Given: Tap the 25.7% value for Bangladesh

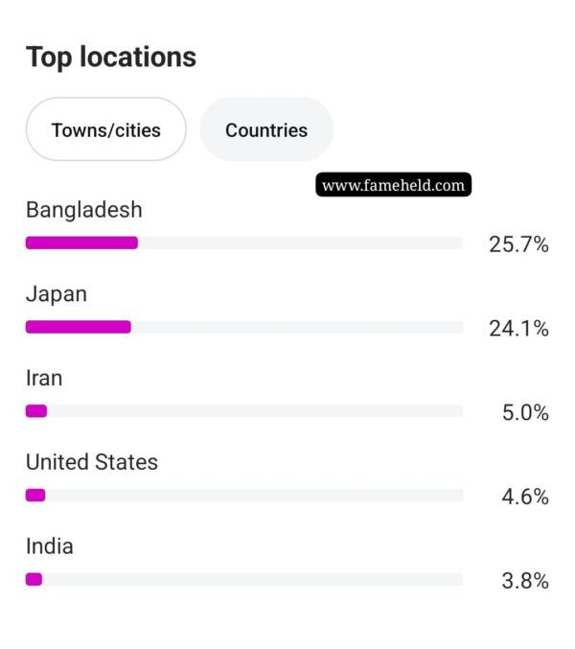Looking at the screenshot, I should point(518,243).
